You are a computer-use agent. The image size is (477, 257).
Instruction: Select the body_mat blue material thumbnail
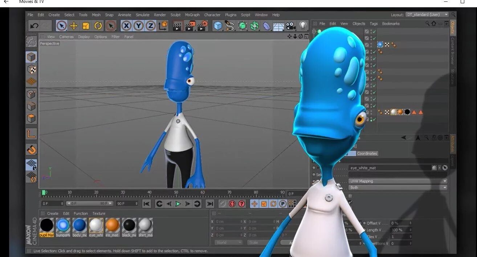(79, 225)
